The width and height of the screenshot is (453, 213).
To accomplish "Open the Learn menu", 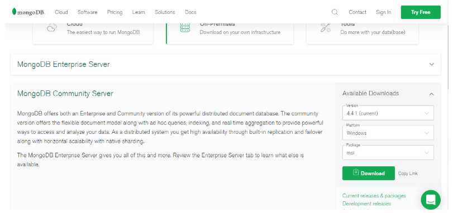I will pyautogui.click(x=139, y=12).
